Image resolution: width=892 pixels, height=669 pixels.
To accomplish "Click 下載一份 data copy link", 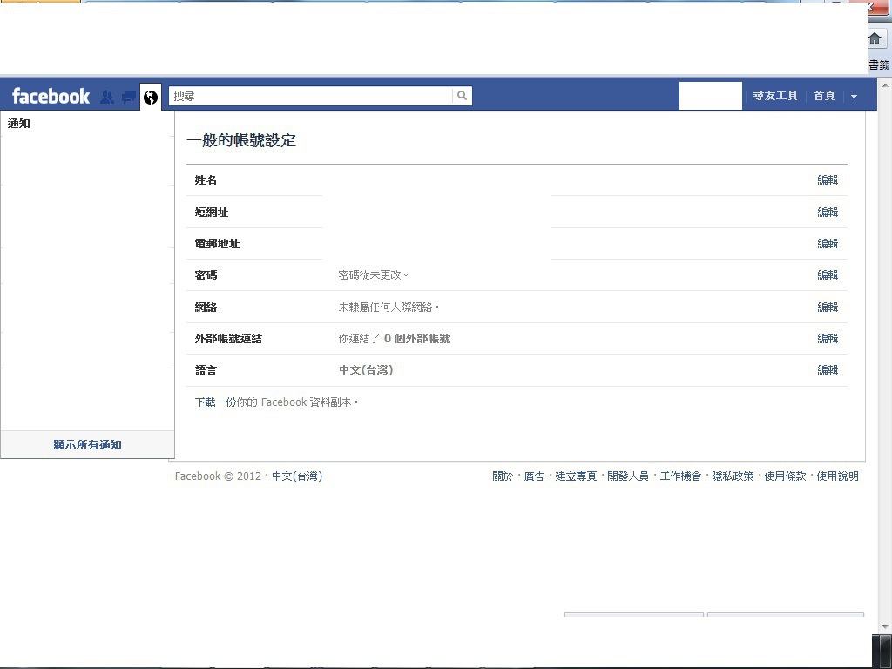I will pos(216,402).
